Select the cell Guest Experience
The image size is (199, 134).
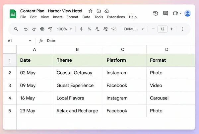point(78,85)
